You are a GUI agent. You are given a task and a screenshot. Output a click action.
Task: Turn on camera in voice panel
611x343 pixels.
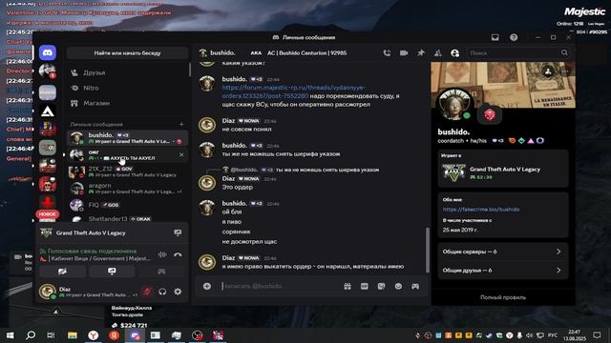click(62, 271)
